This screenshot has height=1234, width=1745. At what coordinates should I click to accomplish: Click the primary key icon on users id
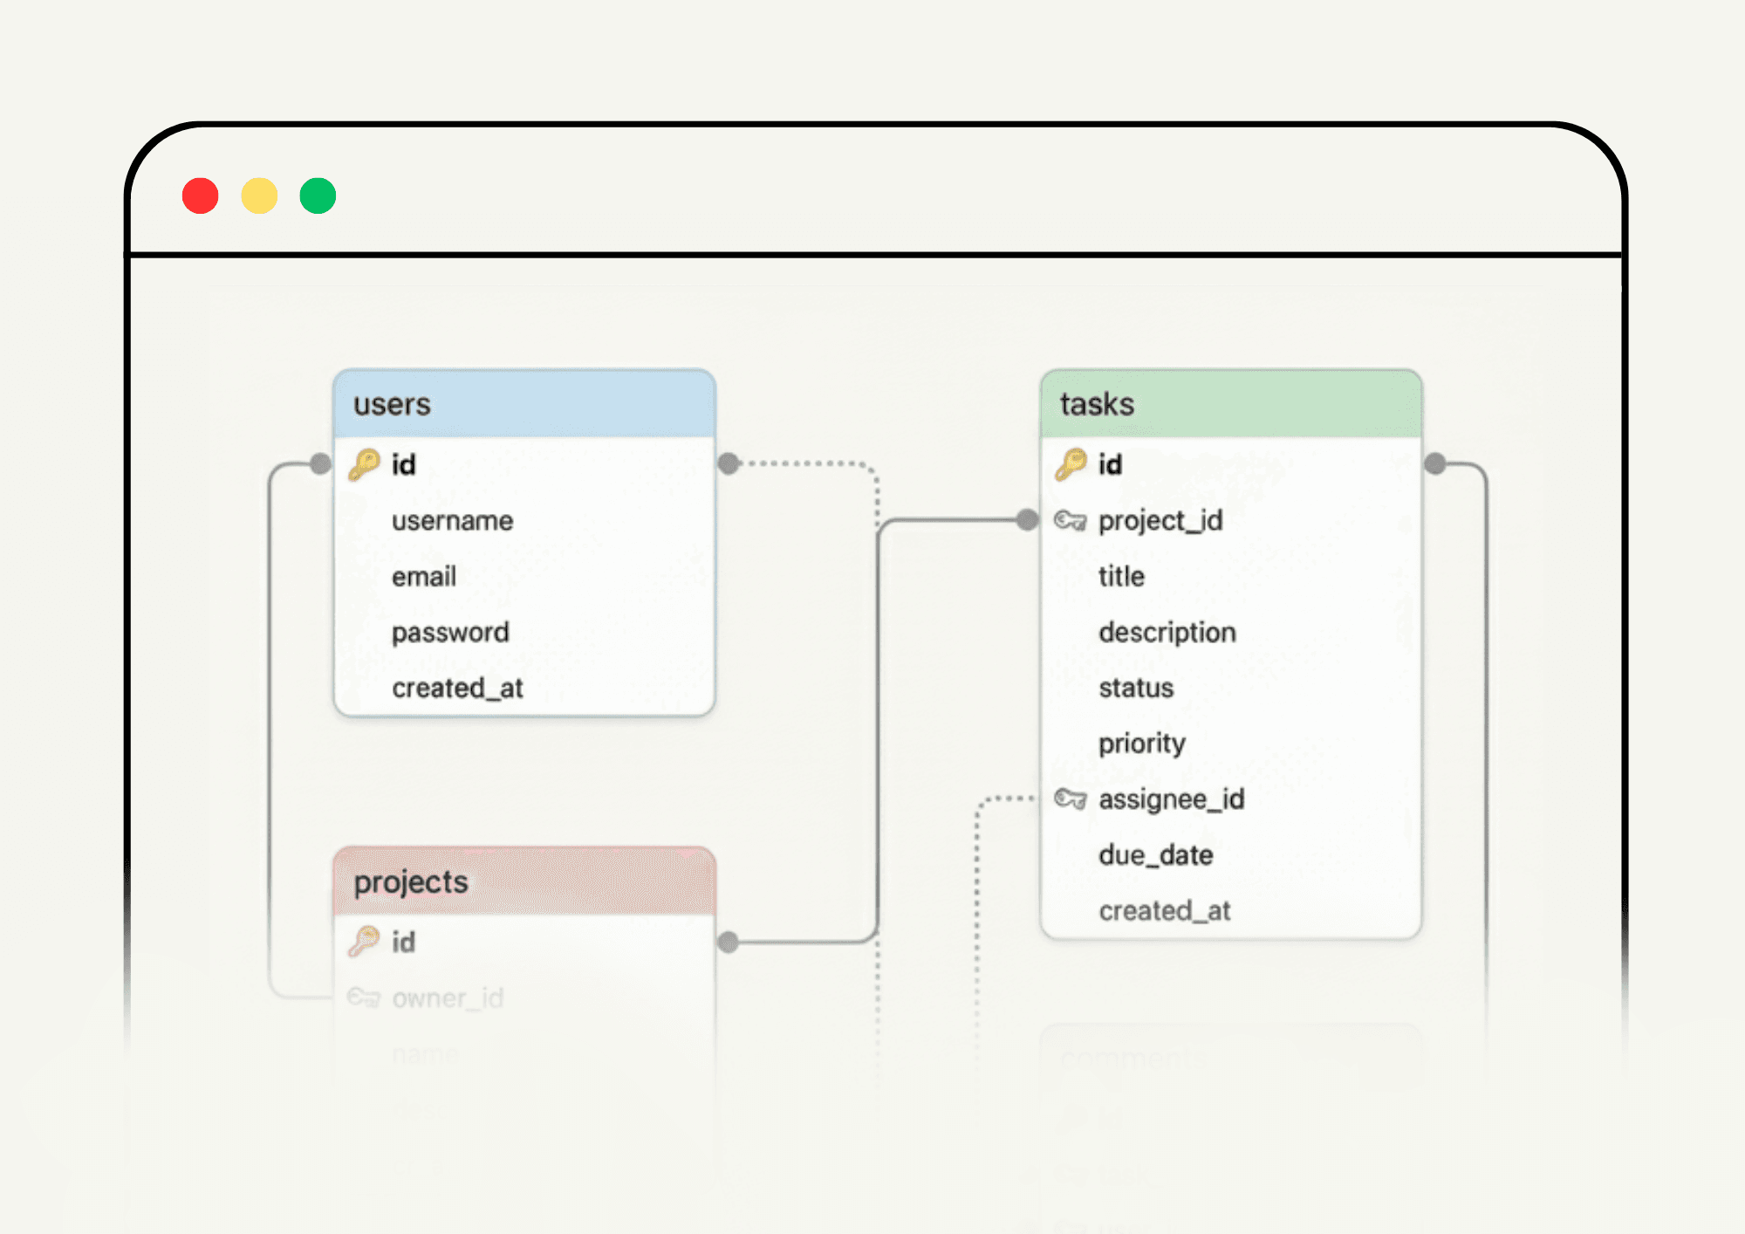tap(364, 464)
